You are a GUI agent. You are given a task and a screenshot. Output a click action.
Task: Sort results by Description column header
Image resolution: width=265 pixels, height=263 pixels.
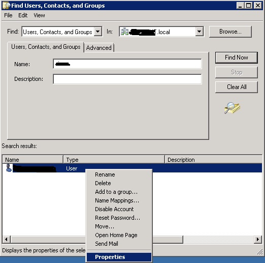(x=213, y=160)
